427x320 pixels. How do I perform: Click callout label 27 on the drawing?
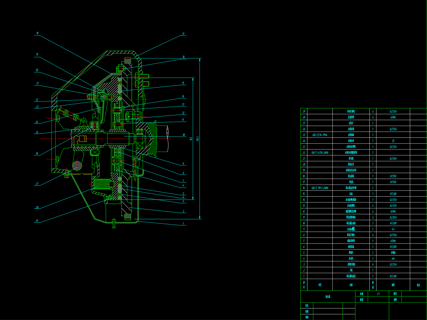pos(37,184)
